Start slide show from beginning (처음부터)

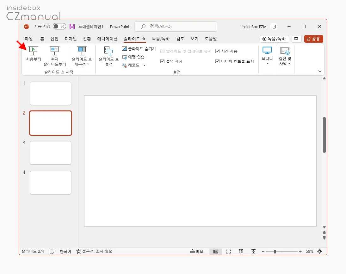[33, 54]
